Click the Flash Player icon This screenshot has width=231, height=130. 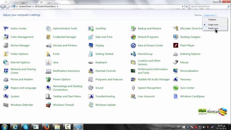click(x=176, y=45)
